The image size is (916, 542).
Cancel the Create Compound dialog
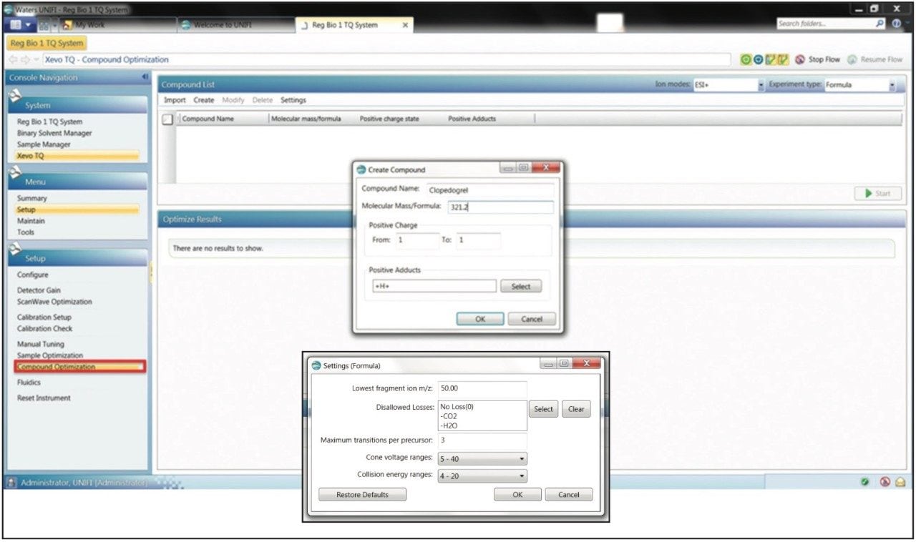[532, 319]
